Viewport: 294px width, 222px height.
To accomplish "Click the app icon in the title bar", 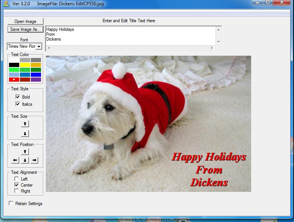I will click(x=5, y=3).
